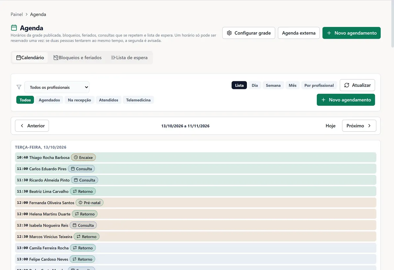Filter by Na recepção status
394x270 pixels.
pos(79,100)
